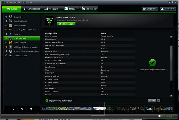Screen dimensions: 179x120
Task: Open the Mi equipo tab
Action: coord(51,9)
